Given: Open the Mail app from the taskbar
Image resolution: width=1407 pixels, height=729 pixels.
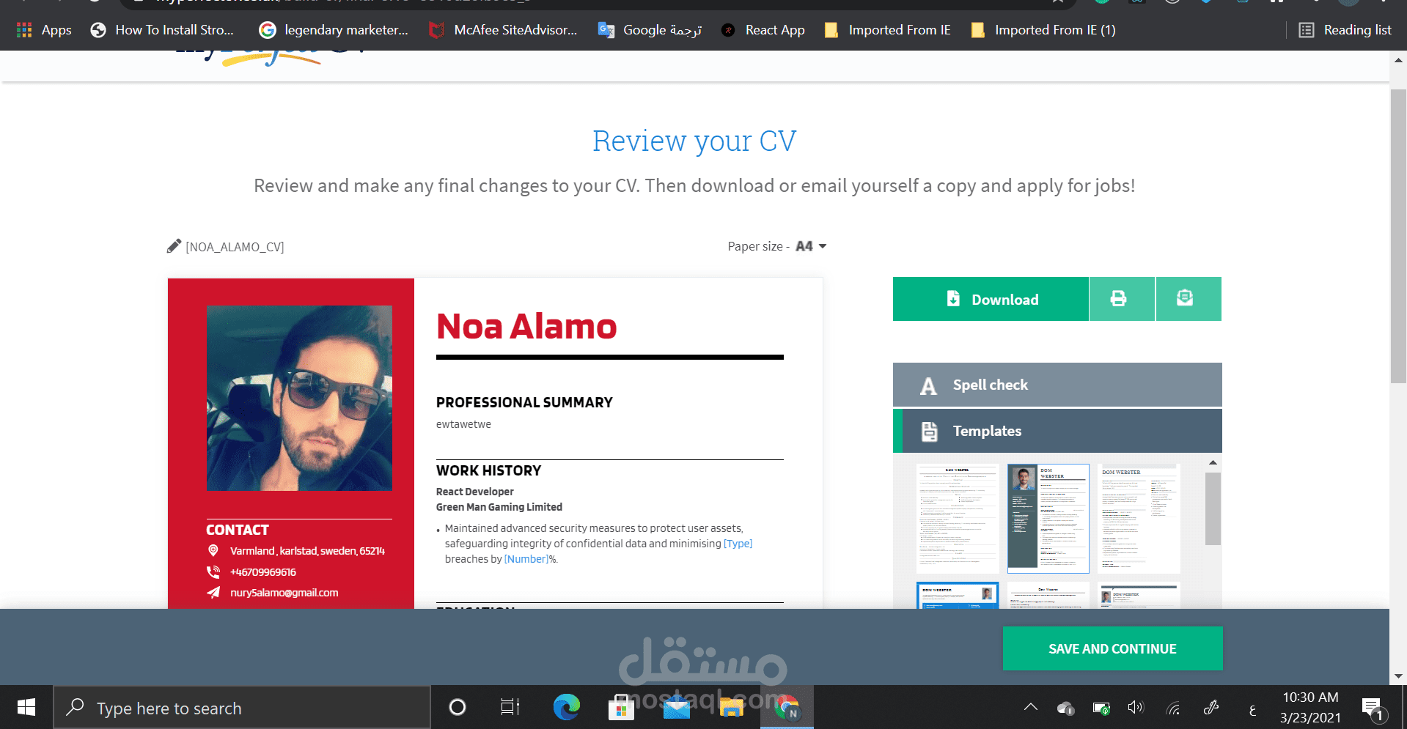Looking at the screenshot, I should coord(676,707).
